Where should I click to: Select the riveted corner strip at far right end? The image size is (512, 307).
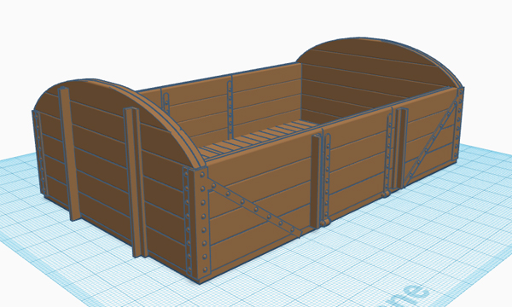coord(459,124)
